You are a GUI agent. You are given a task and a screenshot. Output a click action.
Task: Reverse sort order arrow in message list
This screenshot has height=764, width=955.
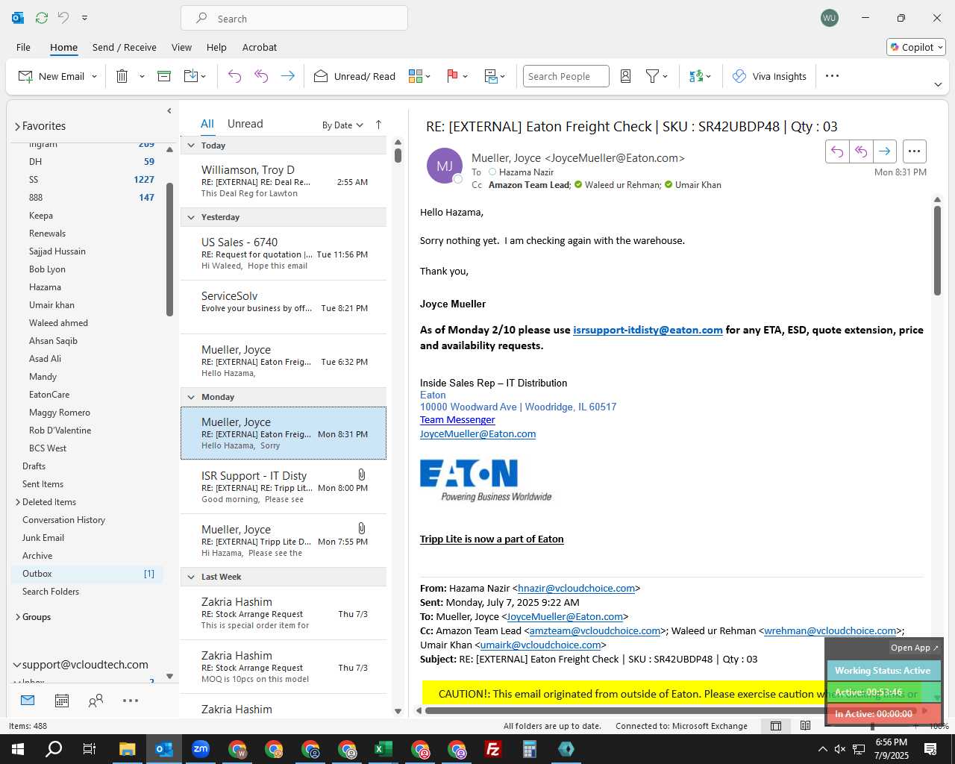[x=378, y=125]
